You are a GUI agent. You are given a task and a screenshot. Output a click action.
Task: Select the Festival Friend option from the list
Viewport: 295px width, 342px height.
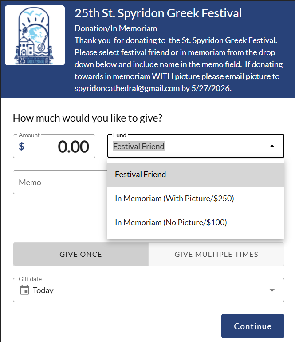click(x=141, y=175)
